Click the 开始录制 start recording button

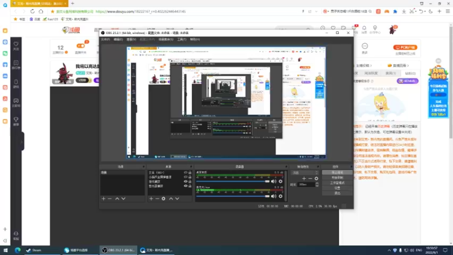pyautogui.click(x=337, y=177)
